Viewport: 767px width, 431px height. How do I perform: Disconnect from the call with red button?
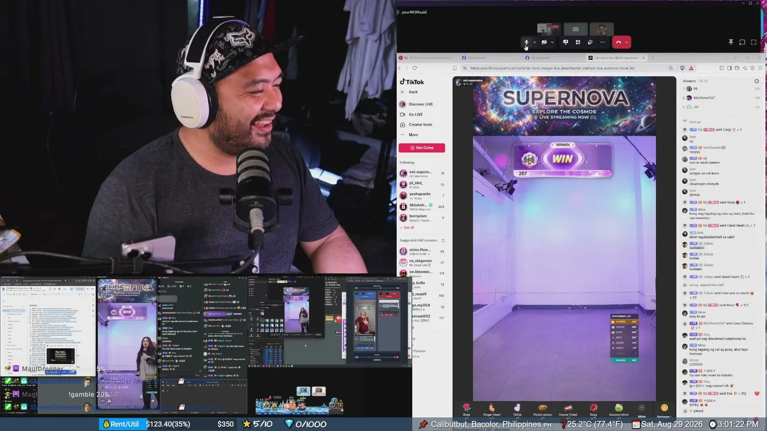pos(618,43)
